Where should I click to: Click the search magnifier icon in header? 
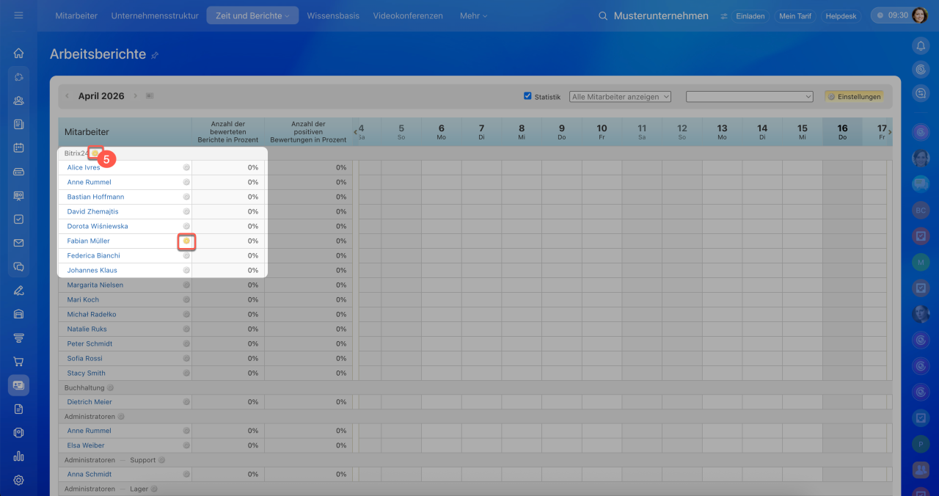coord(603,16)
